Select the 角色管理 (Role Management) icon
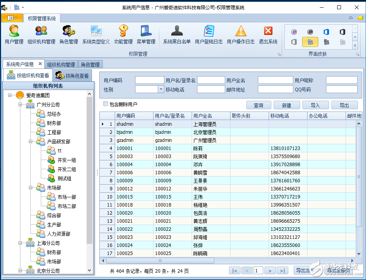Image resolution: width=366 pixels, height=280 pixels. point(69,34)
